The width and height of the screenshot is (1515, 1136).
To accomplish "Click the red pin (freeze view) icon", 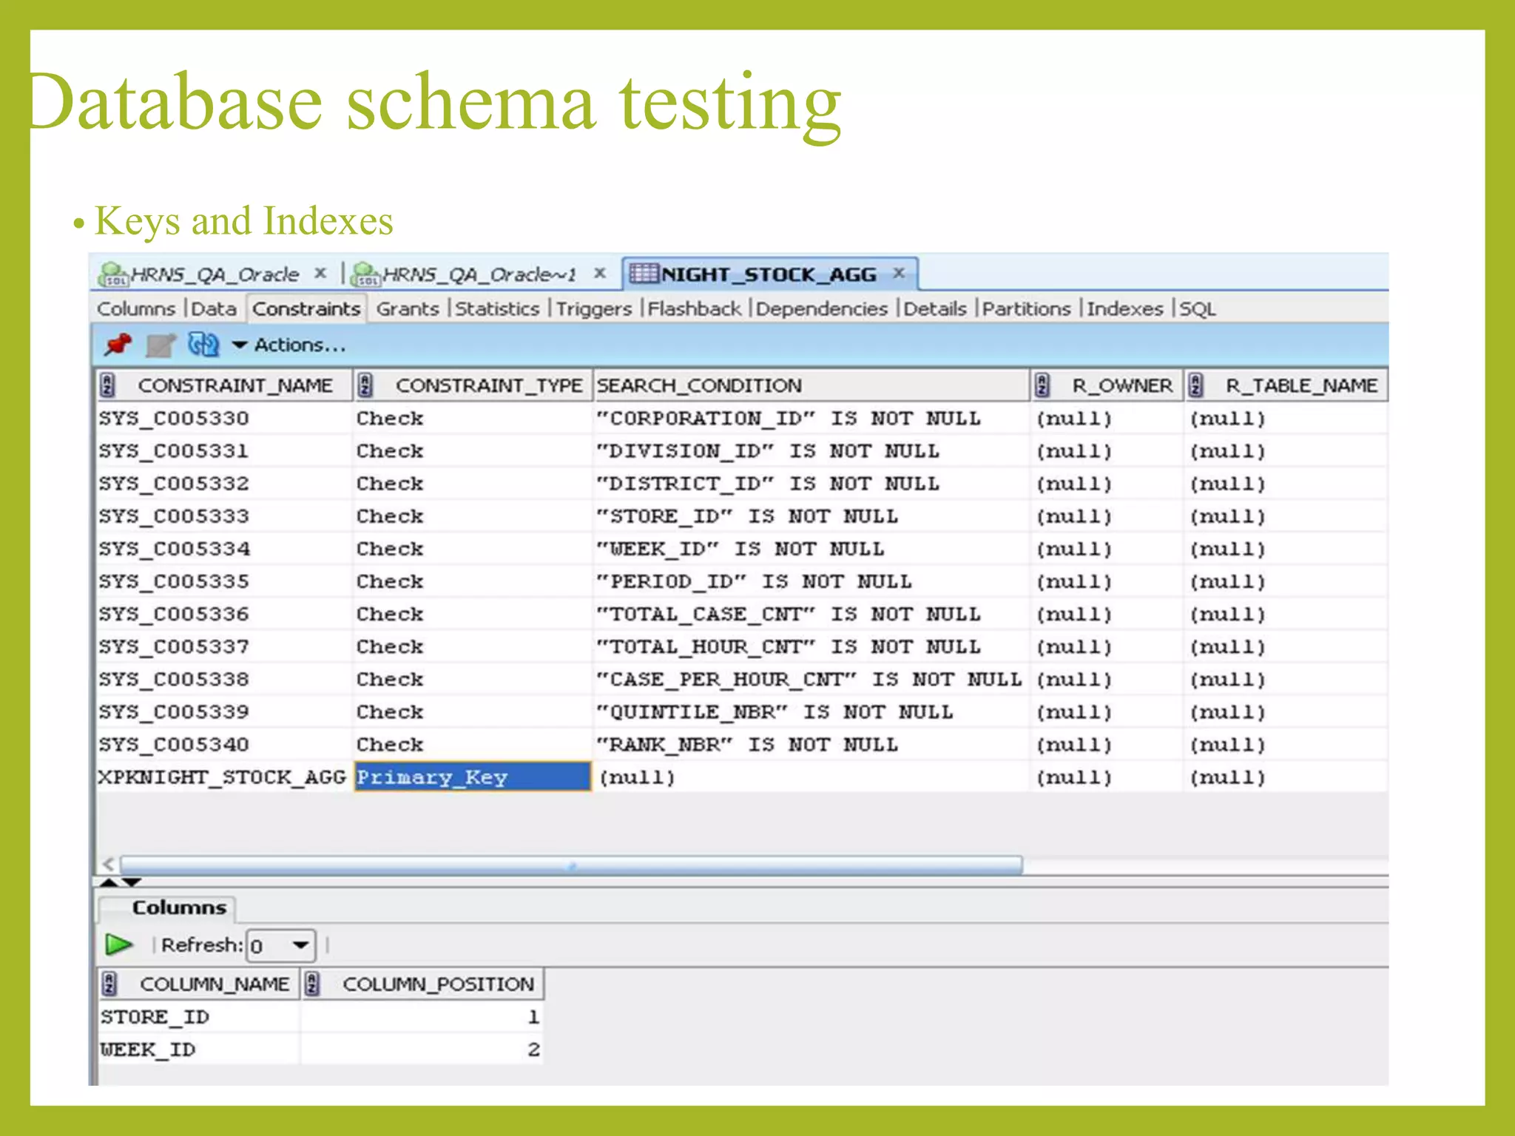I will coord(118,345).
